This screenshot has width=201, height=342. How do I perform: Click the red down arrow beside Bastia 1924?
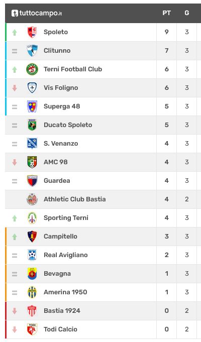pyautogui.click(x=15, y=311)
